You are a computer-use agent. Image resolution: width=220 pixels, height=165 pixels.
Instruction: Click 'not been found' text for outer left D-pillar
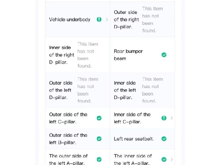(x=88, y=90)
